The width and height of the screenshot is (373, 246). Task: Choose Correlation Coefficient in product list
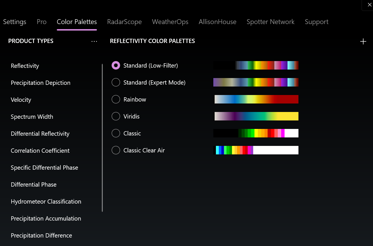[40, 151]
